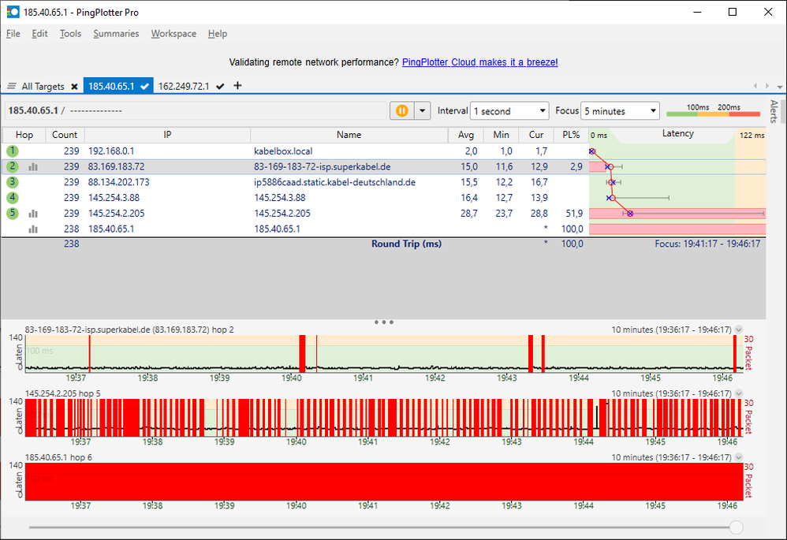Click the Cur column header
The image size is (787, 540).
536,135
